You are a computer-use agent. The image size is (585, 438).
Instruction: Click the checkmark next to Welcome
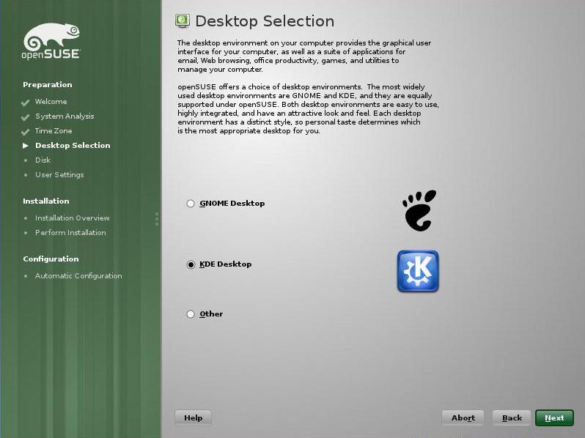coord(25,103)
